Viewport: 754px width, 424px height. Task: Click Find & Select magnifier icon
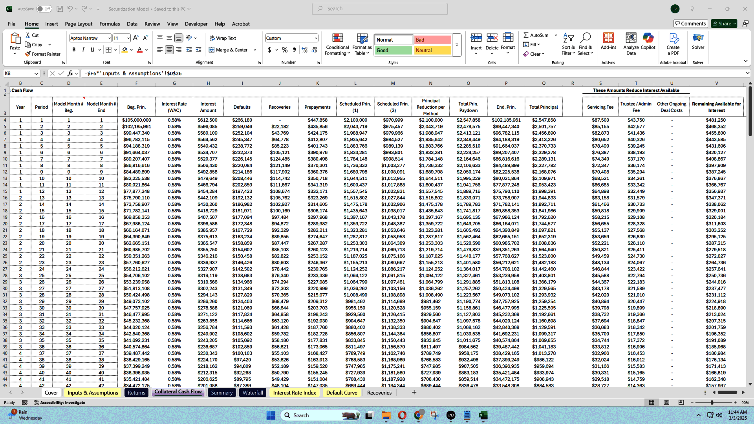[x=585, y=38]
